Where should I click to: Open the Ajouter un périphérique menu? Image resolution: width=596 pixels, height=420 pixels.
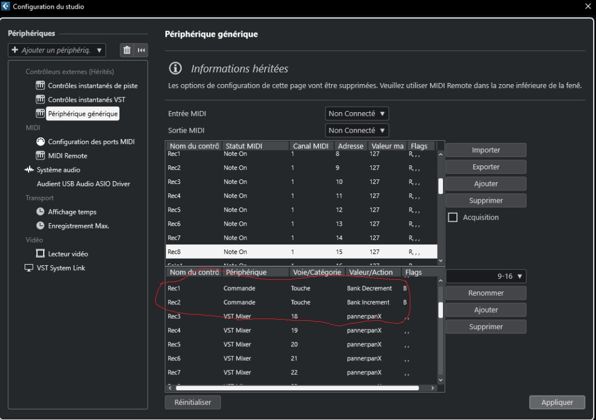57,50
